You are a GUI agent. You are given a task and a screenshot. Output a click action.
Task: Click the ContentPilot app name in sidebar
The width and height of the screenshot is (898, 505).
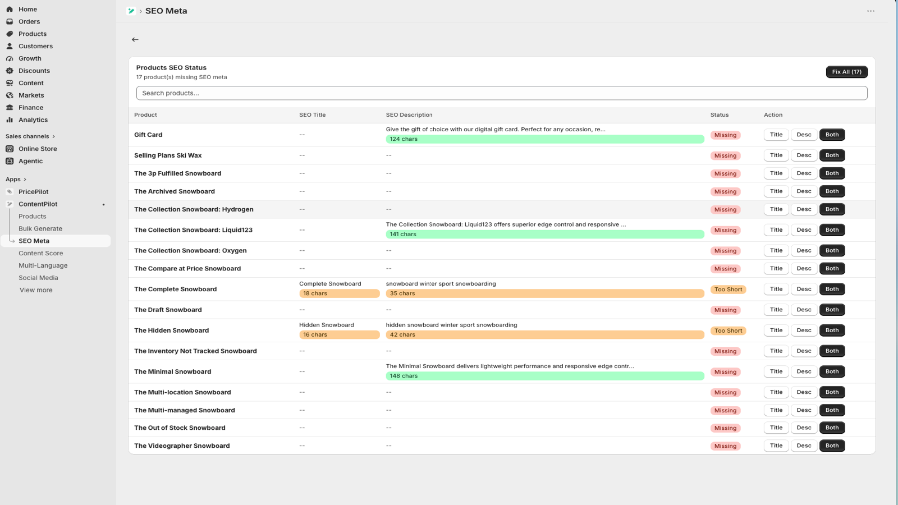pos(38,204)
